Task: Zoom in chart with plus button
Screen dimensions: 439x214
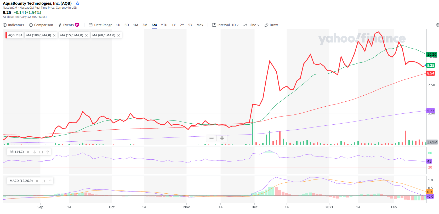Action: point(222,138)
